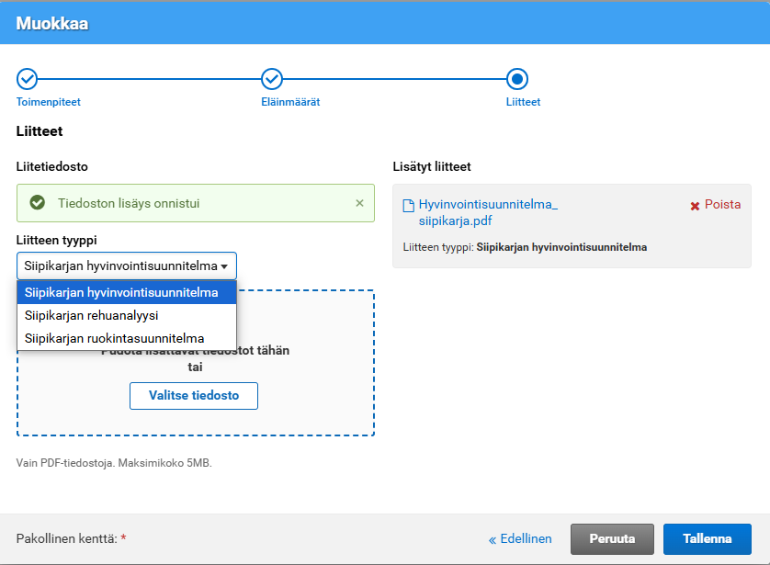Click the Toimenpiteet step checkmark circle
The width and height of the screenshot is (770, 565).
point(28,79)
